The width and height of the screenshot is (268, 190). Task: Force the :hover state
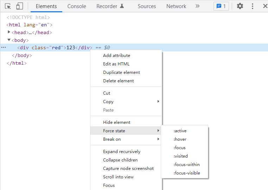tap(180, 139)
